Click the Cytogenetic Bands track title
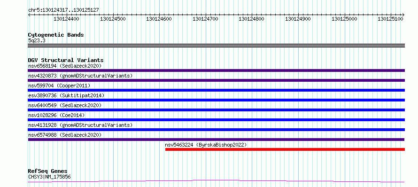 [x=56, y=35]
